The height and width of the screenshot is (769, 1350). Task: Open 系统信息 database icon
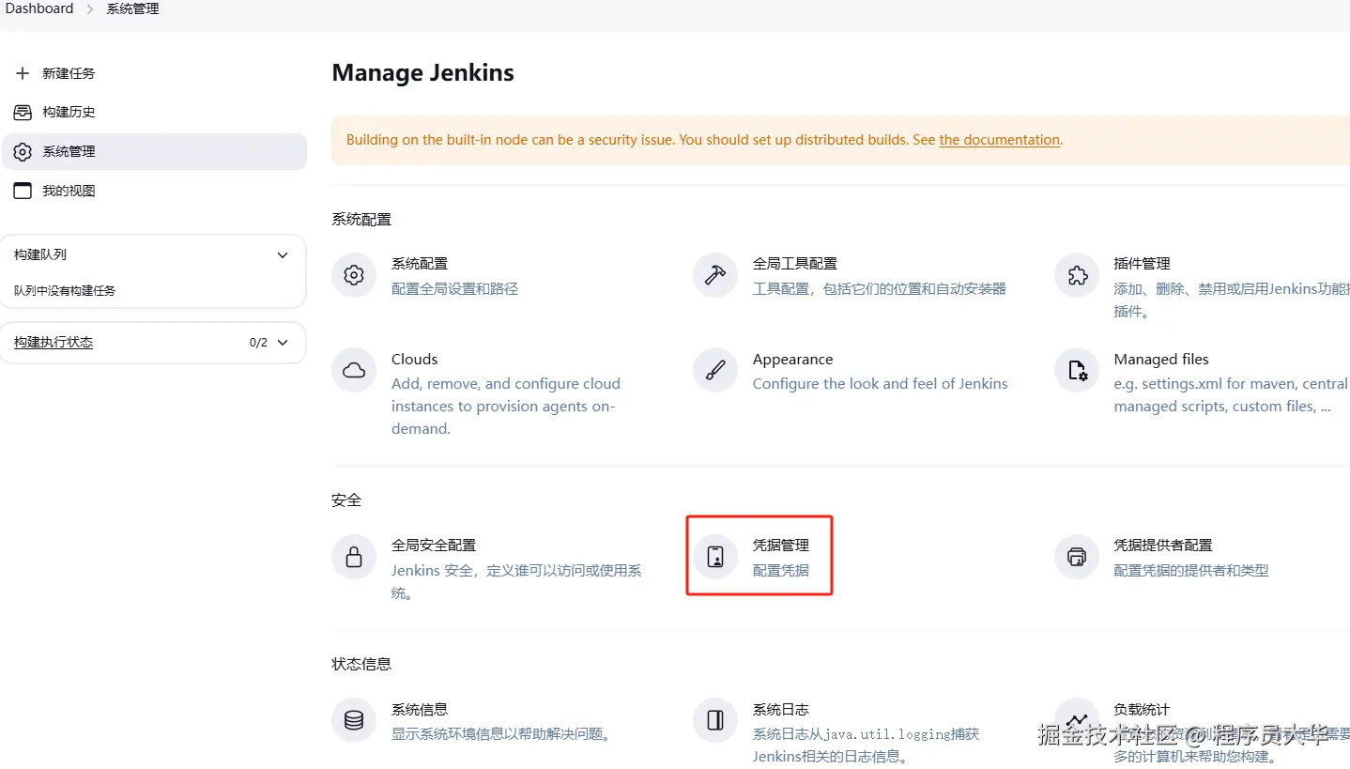coord(354,721)
